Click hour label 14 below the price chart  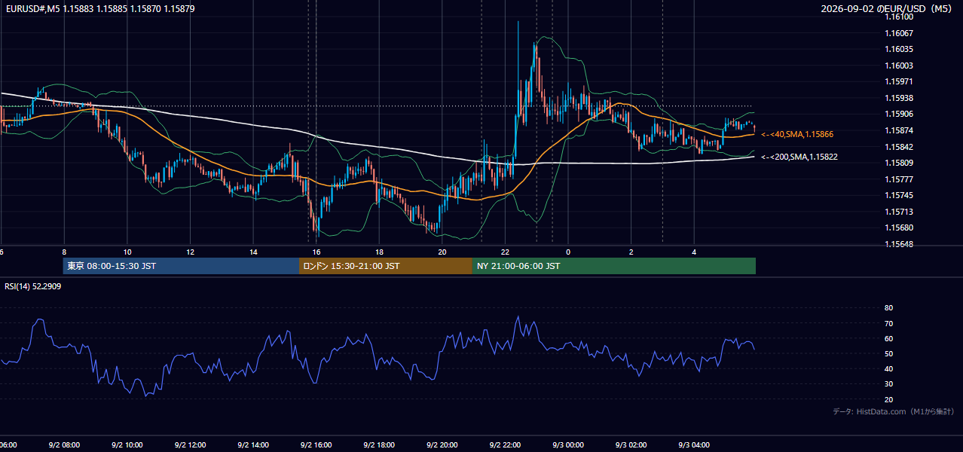click(x=254, y=252)
